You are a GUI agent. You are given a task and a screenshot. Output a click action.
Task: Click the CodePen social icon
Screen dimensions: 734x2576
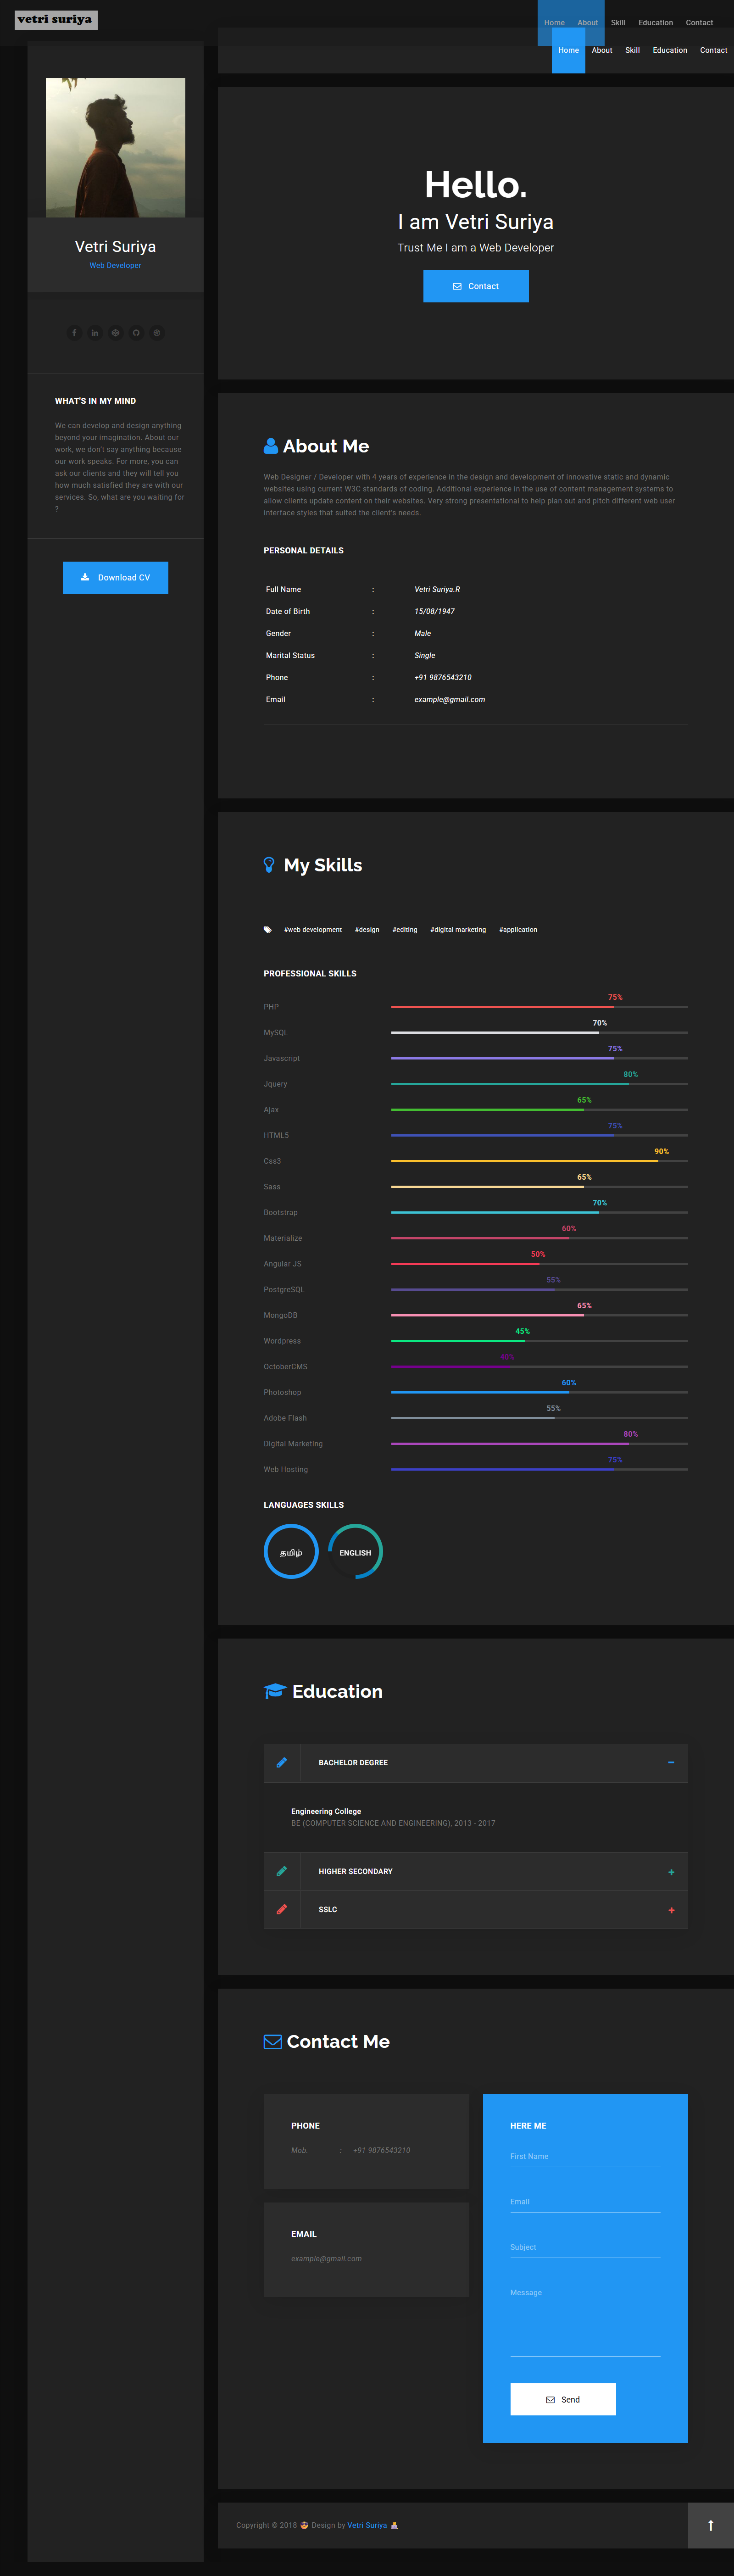pyautogui.click(x=115, y=333)
